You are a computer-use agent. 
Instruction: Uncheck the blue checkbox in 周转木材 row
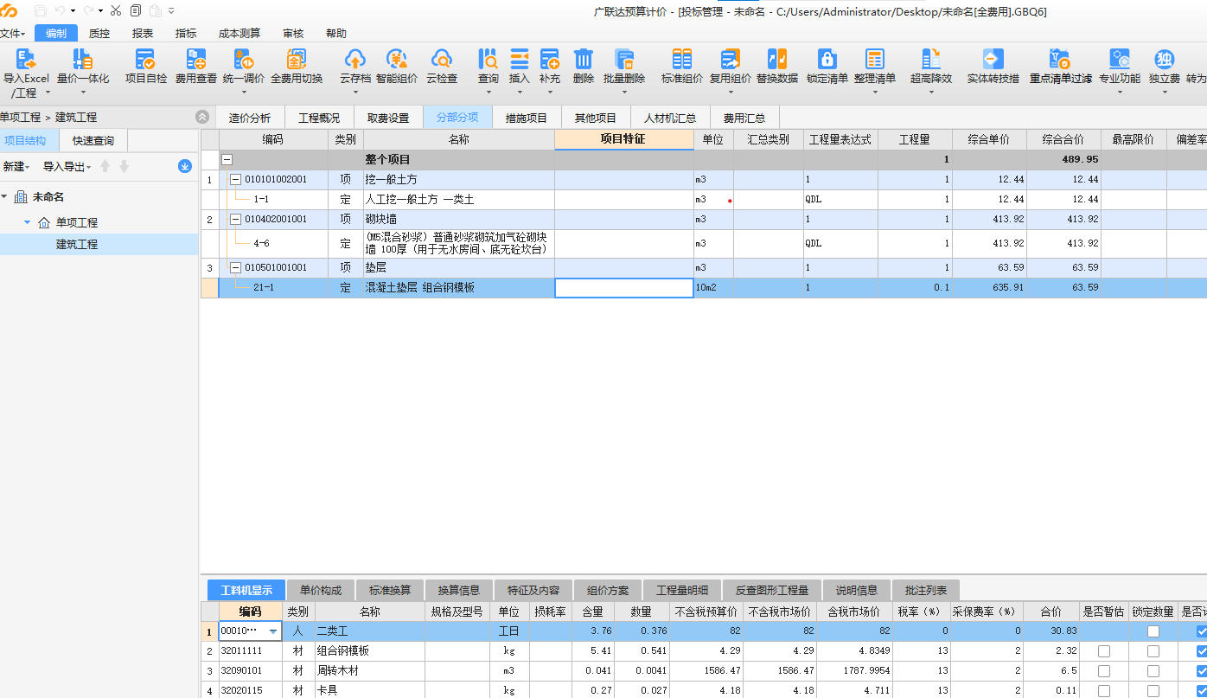[1202, 671]
